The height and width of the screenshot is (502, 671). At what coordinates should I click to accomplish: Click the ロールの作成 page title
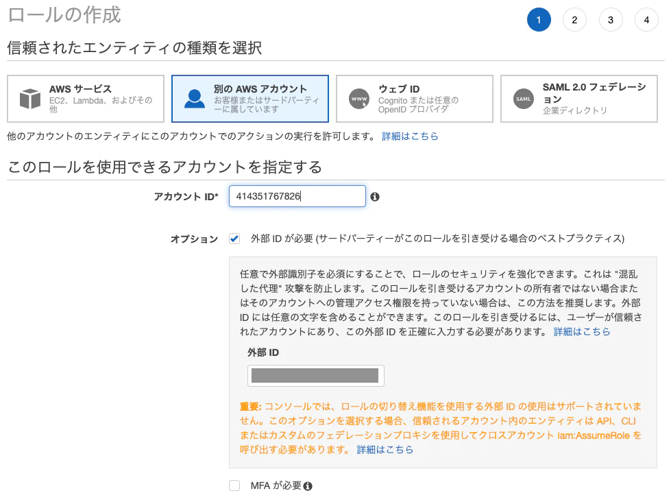coord(64,15)
